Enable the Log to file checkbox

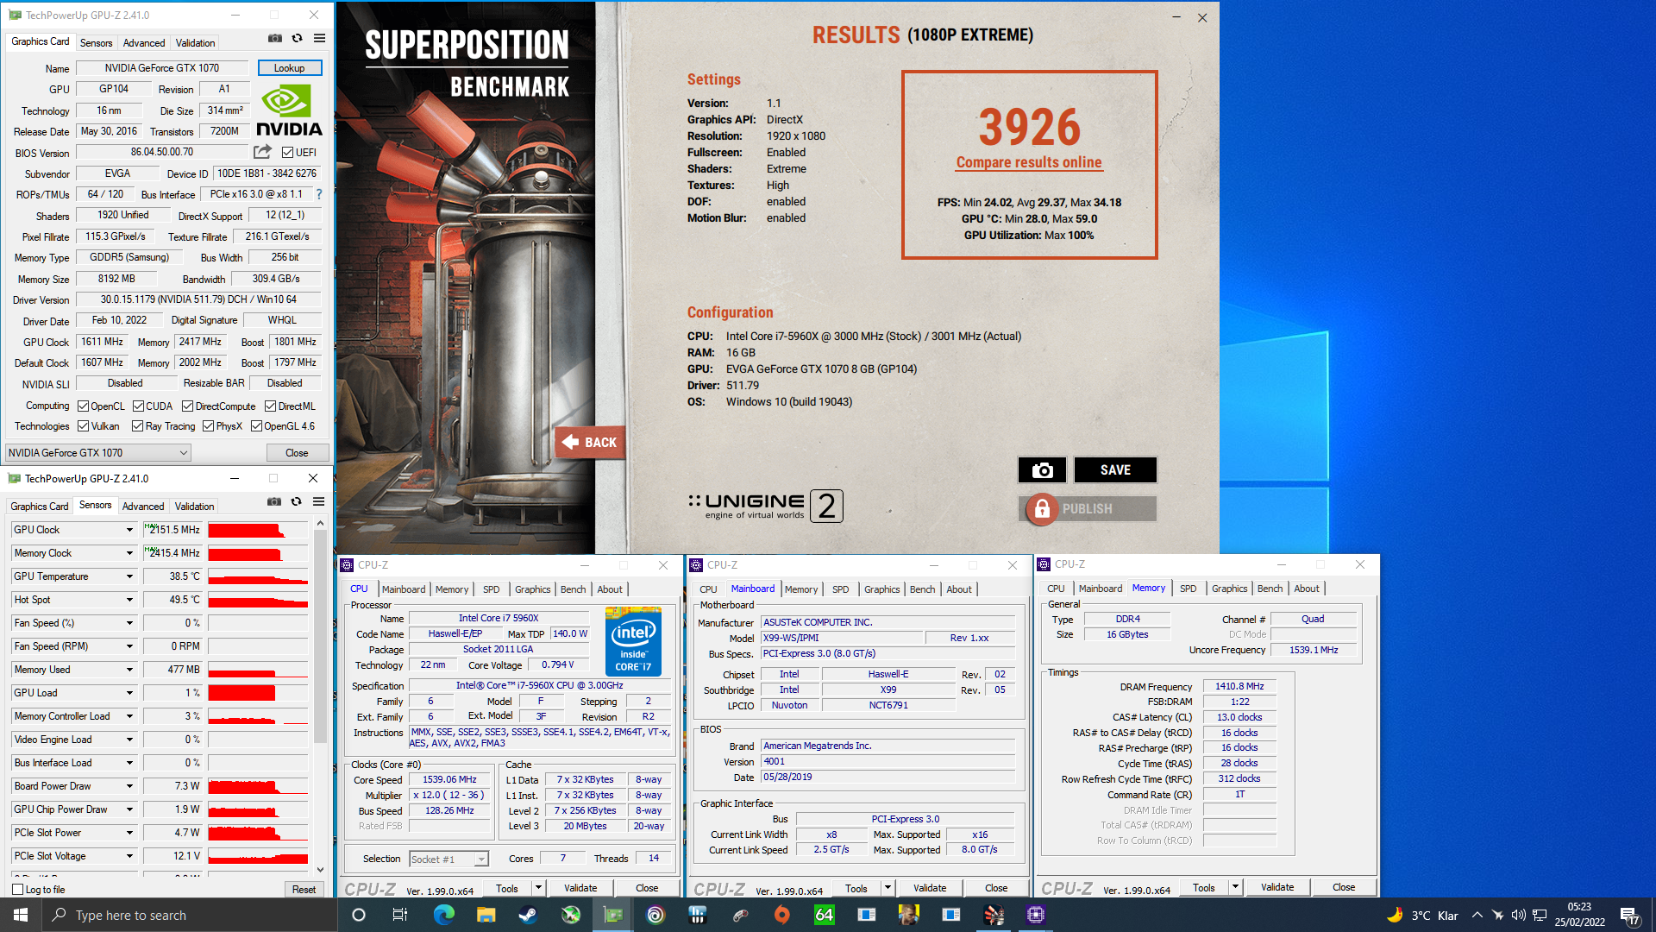[x=18, y=890]
